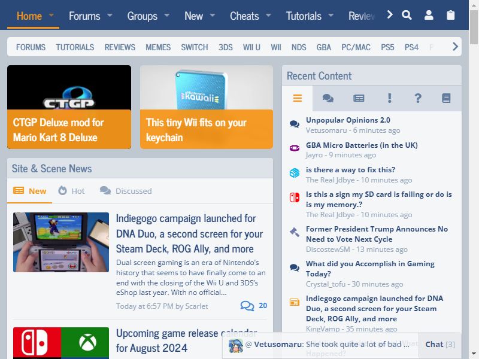Select the forum threads bubble icon tab
The height and width of the screenshot is (359, 479).
[328, 98]
